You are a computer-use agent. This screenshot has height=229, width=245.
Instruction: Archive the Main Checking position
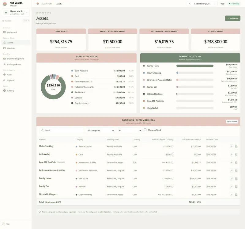tap(236, 147)
